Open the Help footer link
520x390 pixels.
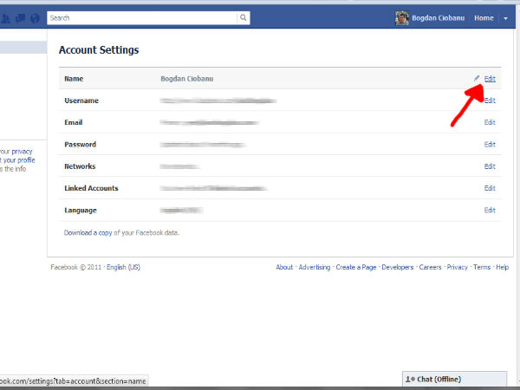pyautogui.click(x=502, y=267)
